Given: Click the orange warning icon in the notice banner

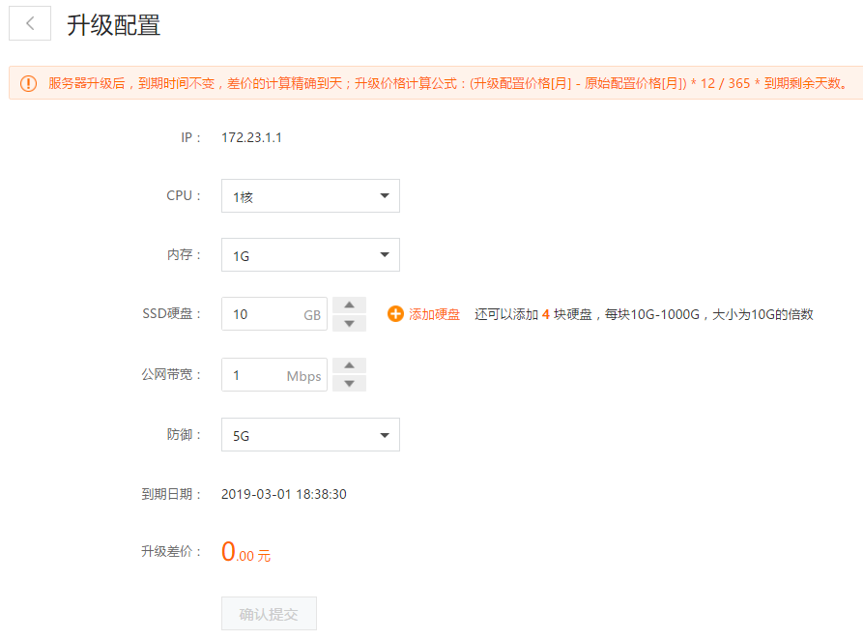Looking at the screenshot, I should coord(29,83).
